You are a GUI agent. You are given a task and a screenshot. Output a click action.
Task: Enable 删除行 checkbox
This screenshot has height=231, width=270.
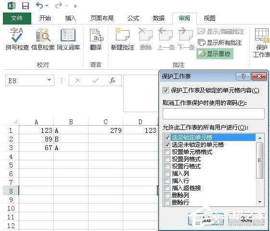click(x=167, y=202)
